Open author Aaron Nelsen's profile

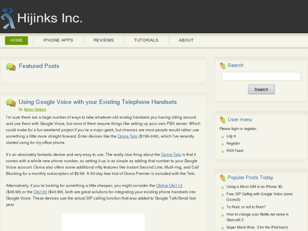coord(35,109)
